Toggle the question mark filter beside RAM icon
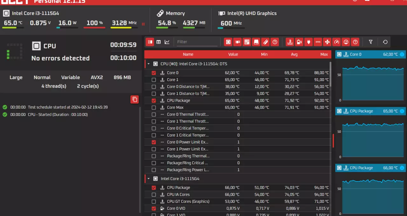The width and height of the screenshot is (407, 216). tap(275, 42)
